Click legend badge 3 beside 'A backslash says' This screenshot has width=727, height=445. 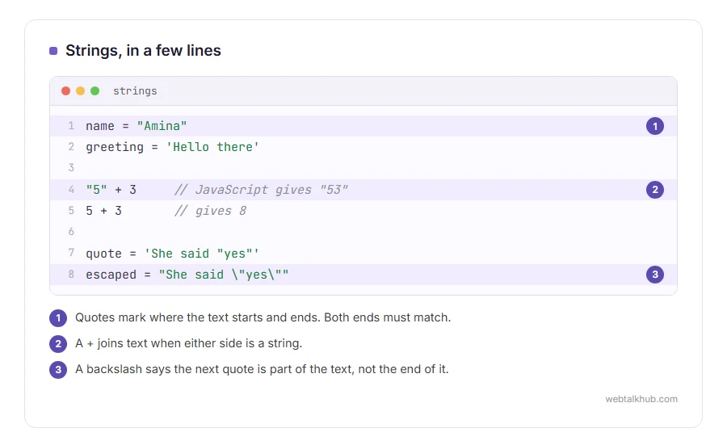point(58,370)
